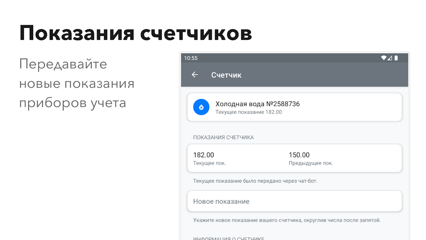Click the blue cold water drop icon
Screen dimensions: 426x240
pyautogui.click(x=201, y=107)
